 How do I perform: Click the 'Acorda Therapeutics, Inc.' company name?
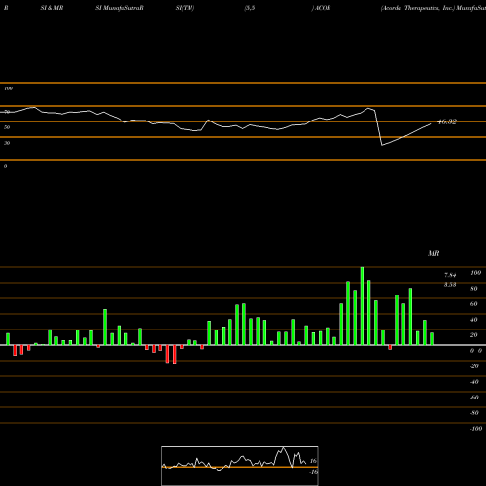[x=418, y=8]
